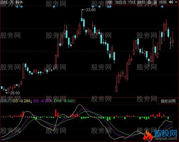This screenshot has width=179, height=142.
Task: Click the 33.60 high price label
Action: 91,10
